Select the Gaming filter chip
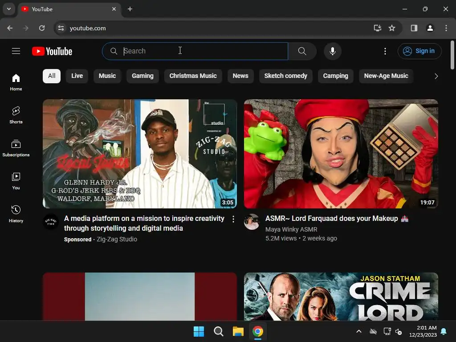 tap(142, 76)
